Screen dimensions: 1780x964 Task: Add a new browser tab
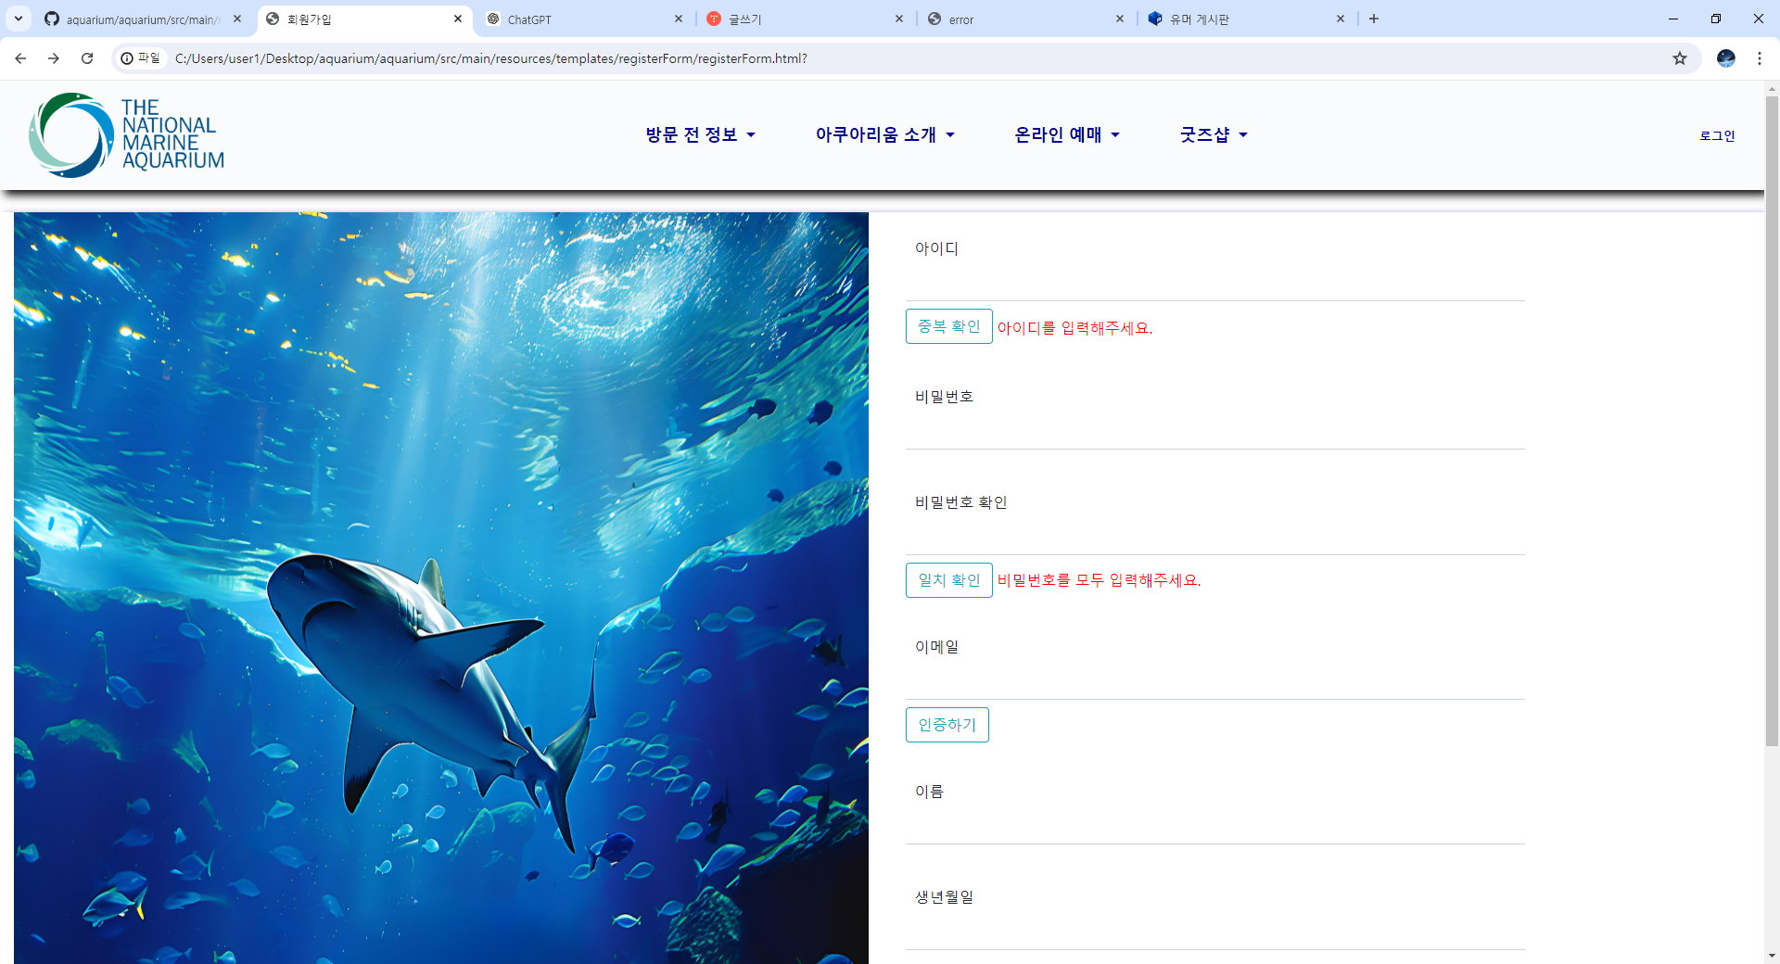tap(1374, 19)
